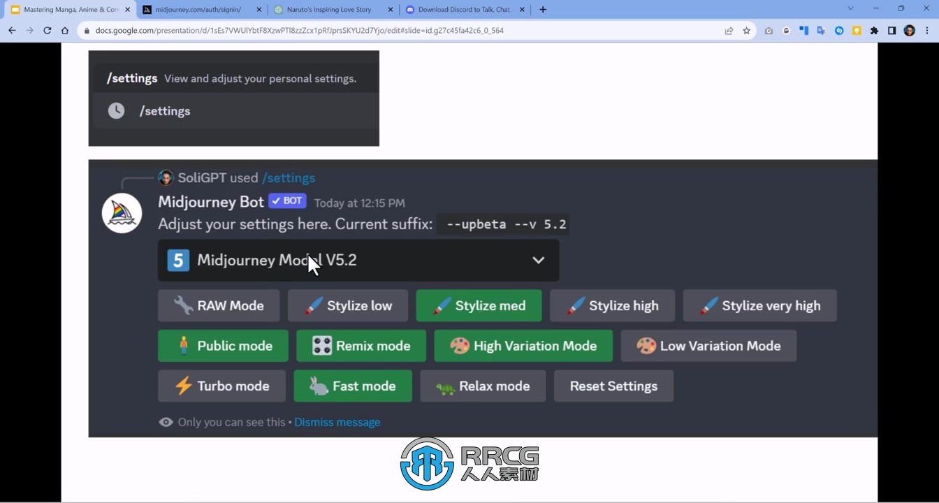Close the Download Discord tab

click(522, 10)
